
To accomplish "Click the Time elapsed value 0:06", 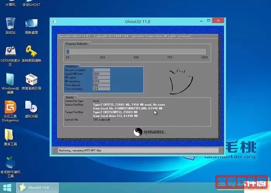I will [x=101, y=85].
